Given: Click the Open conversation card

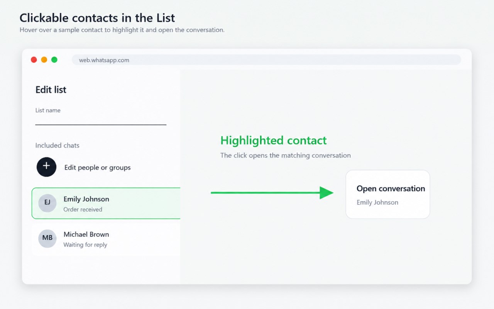Looking at the screenshot, I should tap(387, 194).
